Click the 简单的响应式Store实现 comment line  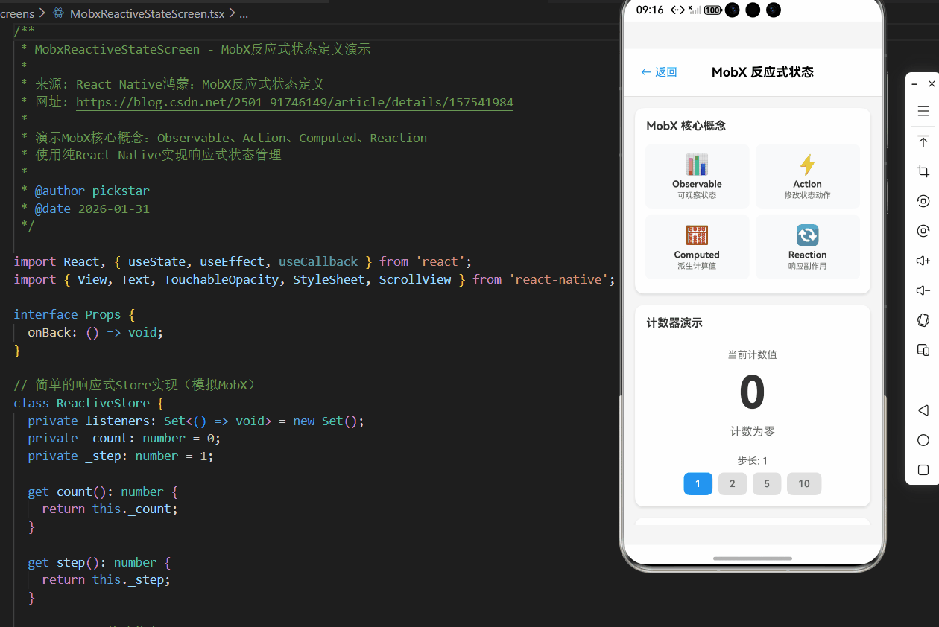tap(138, 385)
